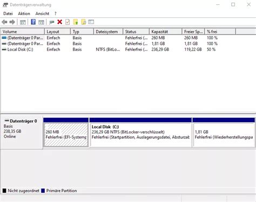Open Help via the blue question-mark icon
This screenshot has width=256, height=202.
click(33, 22)
